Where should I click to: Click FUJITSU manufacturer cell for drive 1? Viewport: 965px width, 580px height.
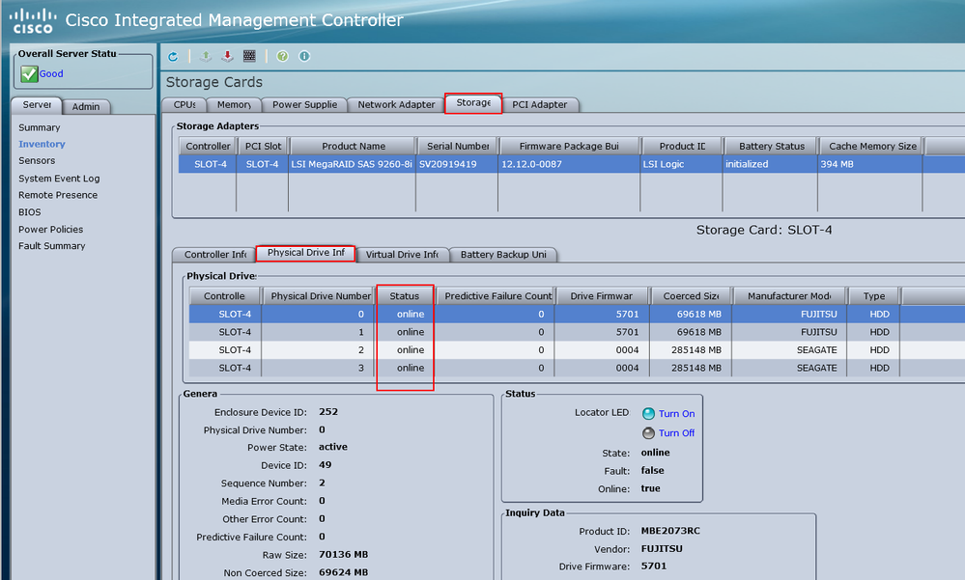click(818, 332)
